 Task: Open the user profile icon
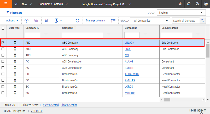click(x=197, y=4)
